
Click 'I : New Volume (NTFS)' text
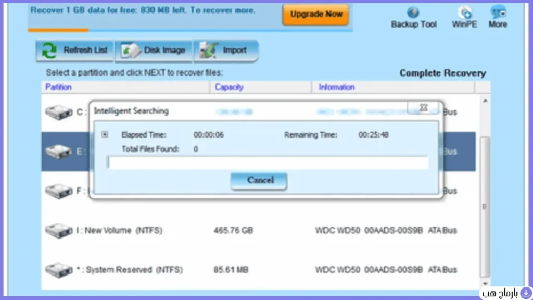point(119,231)
